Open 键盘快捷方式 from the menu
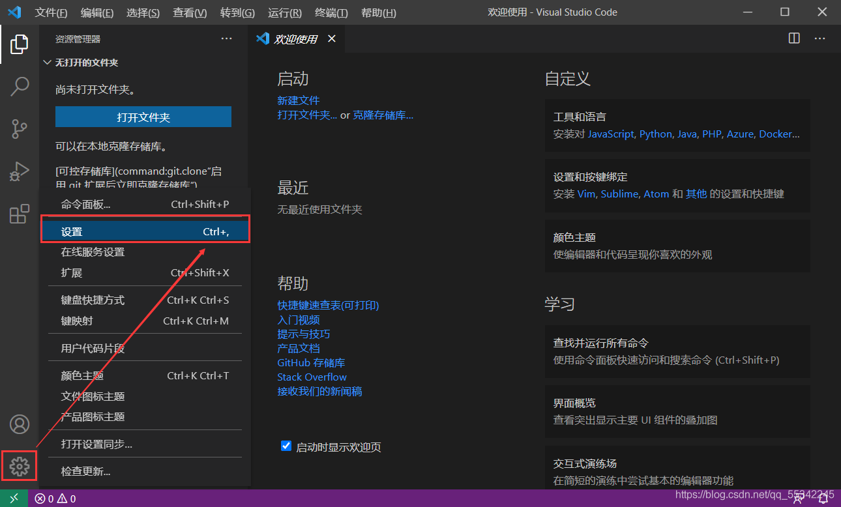 coord(145,300)
